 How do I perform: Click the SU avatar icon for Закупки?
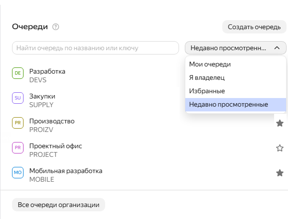[18, 98]
